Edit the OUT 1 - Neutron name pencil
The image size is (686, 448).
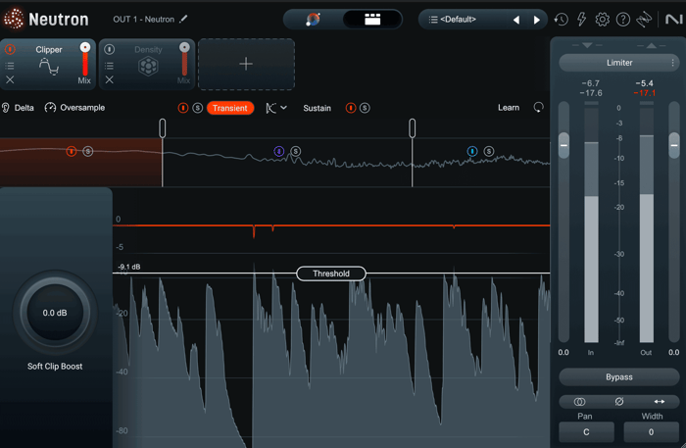[x=184, y=19]
